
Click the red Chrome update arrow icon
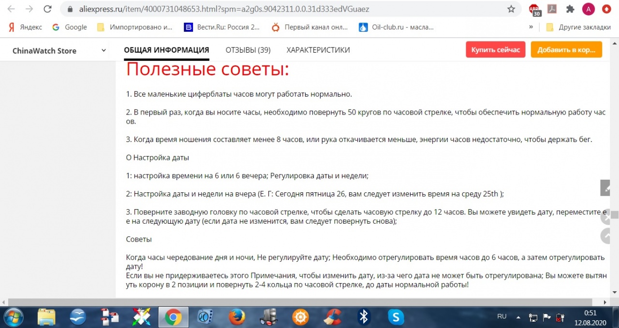[606, 9]
